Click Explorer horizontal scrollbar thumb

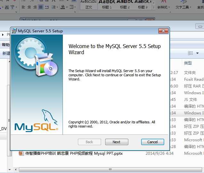click(110, 169)
